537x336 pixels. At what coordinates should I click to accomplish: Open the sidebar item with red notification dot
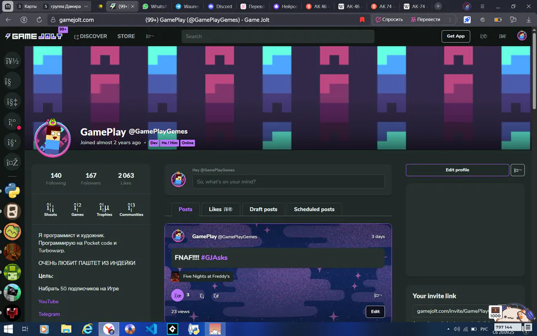[13, 122]
